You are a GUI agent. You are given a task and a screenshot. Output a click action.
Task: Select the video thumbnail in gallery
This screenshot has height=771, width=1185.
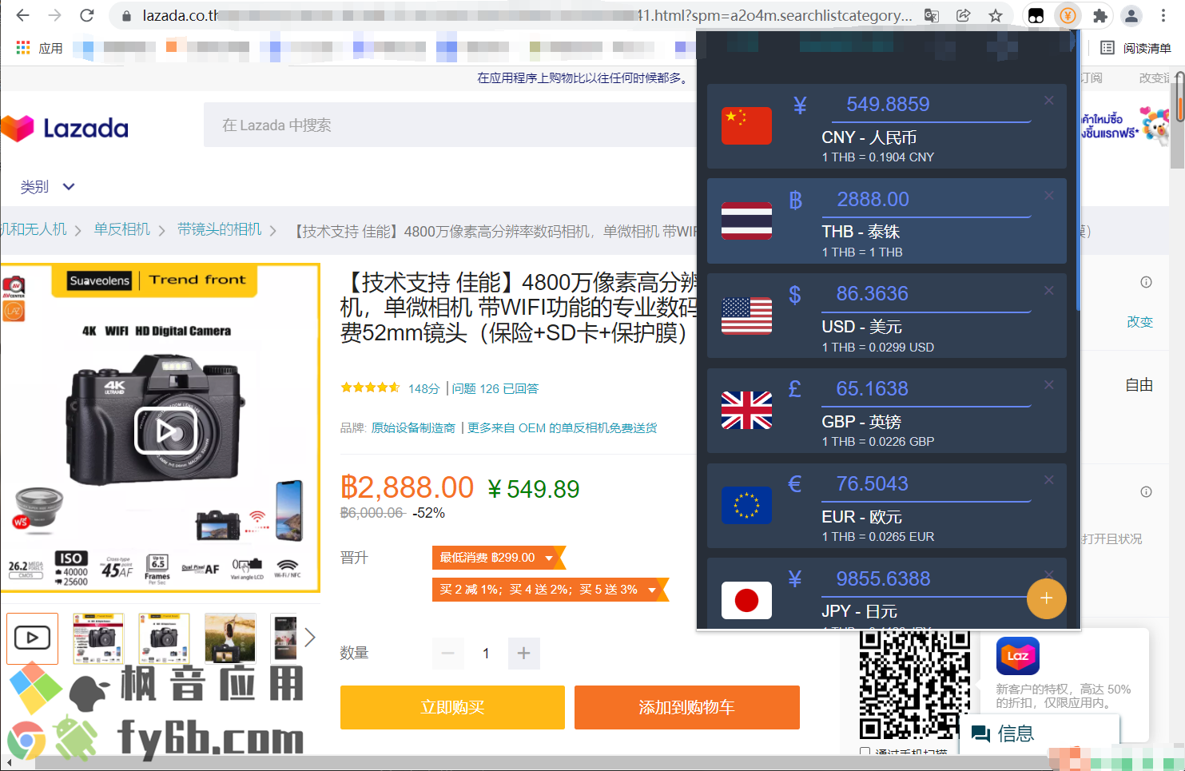pyautogui.click(x=33, y=638)
